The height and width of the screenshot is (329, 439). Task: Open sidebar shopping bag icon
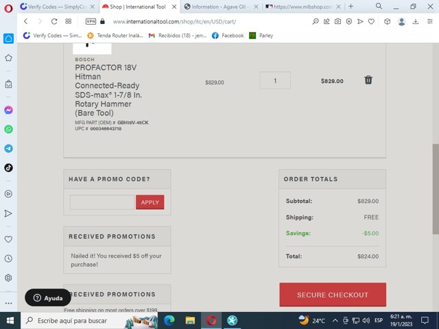pos(8,84)
